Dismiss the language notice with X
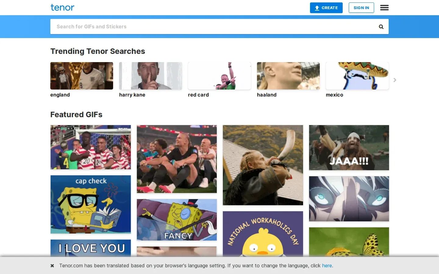 tap(52, 265)
